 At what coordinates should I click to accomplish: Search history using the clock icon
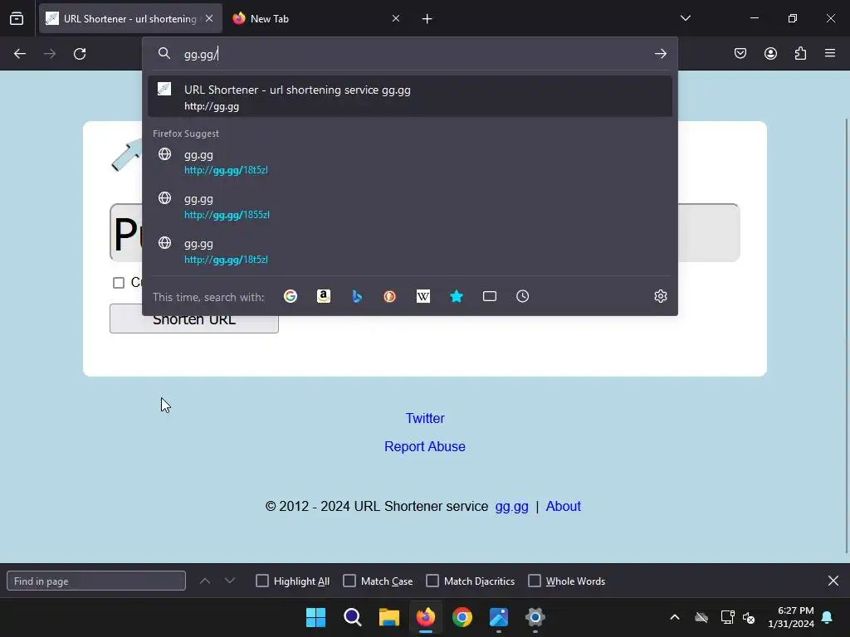(x=523, y=296)
